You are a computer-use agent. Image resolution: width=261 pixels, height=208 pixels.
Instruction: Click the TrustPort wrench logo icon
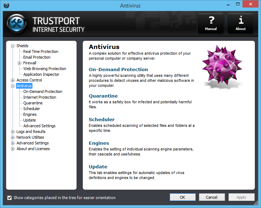click(17, 24)
